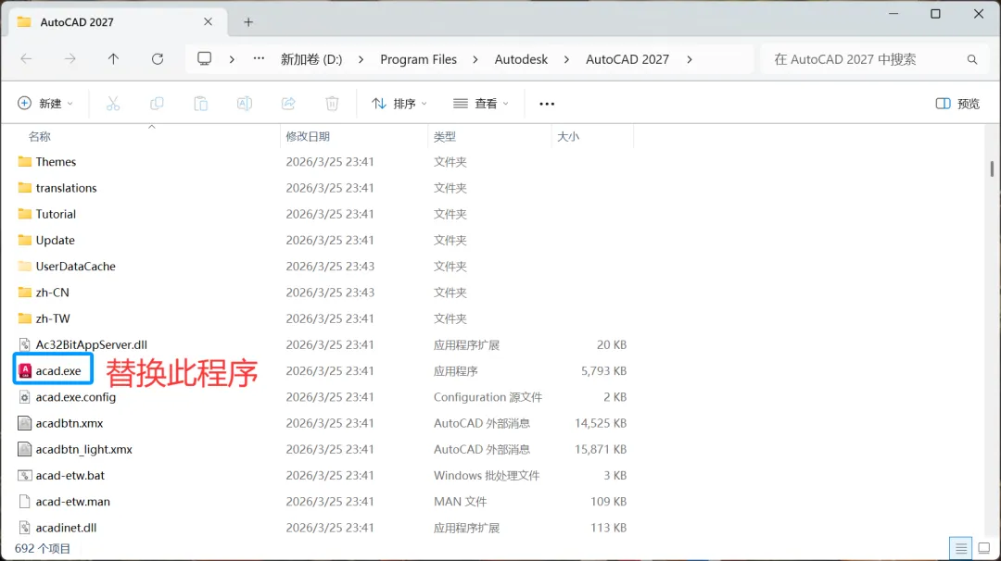Select the acadbtn_light.xmx file name
This screenshot has height=561, width=1001.
83,449
